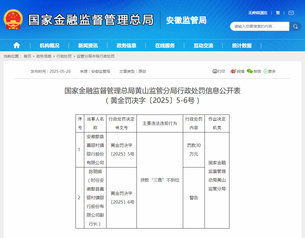
Task: Go to home via house icon
Action: click(17, 45)
